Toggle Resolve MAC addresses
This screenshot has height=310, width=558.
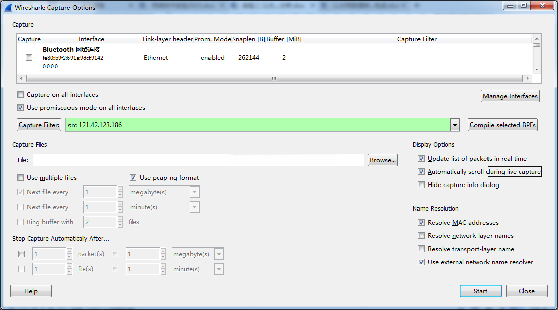coord(422,223)
